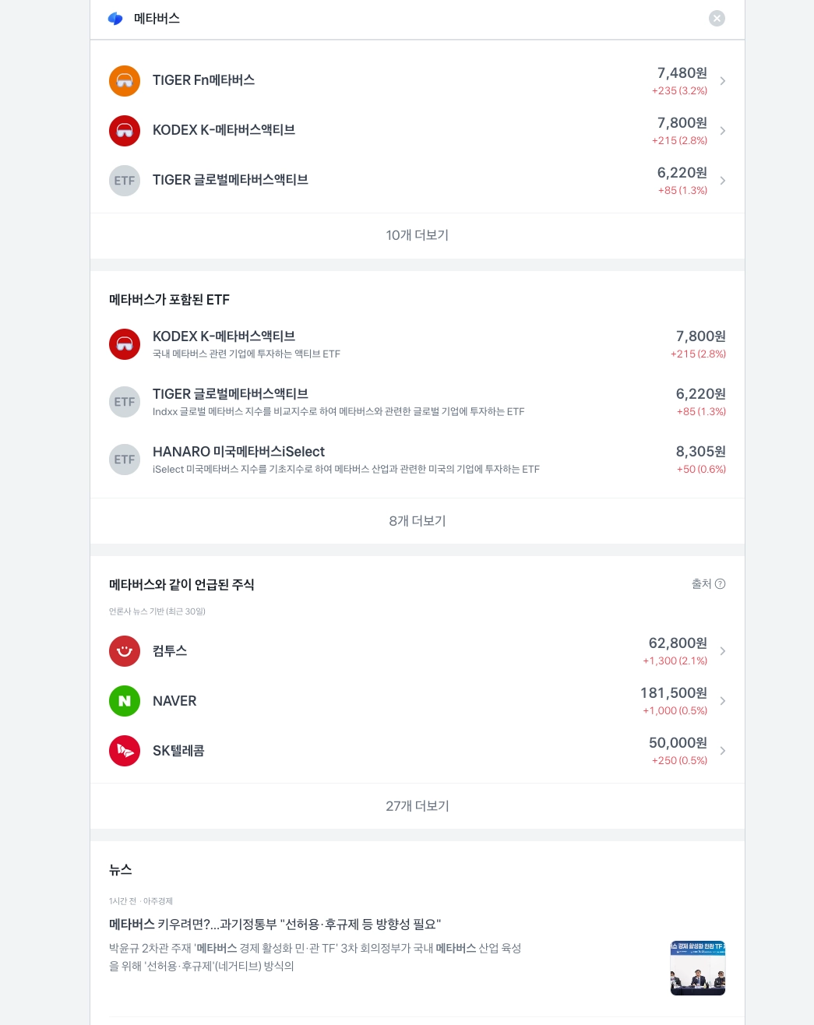This screenshot has width=814, height=1025.
Task: Clear the 메타버스 search text
Action: pos(717,19)
